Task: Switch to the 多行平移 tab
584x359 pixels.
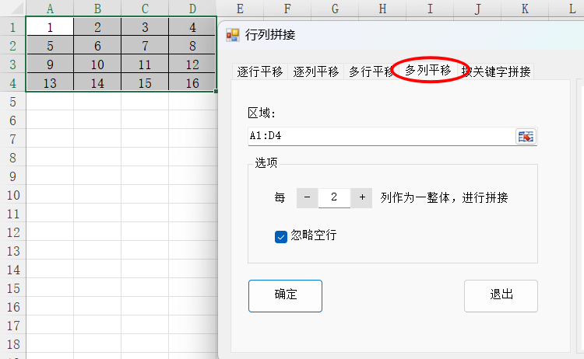Action: [x=371, y=71]
